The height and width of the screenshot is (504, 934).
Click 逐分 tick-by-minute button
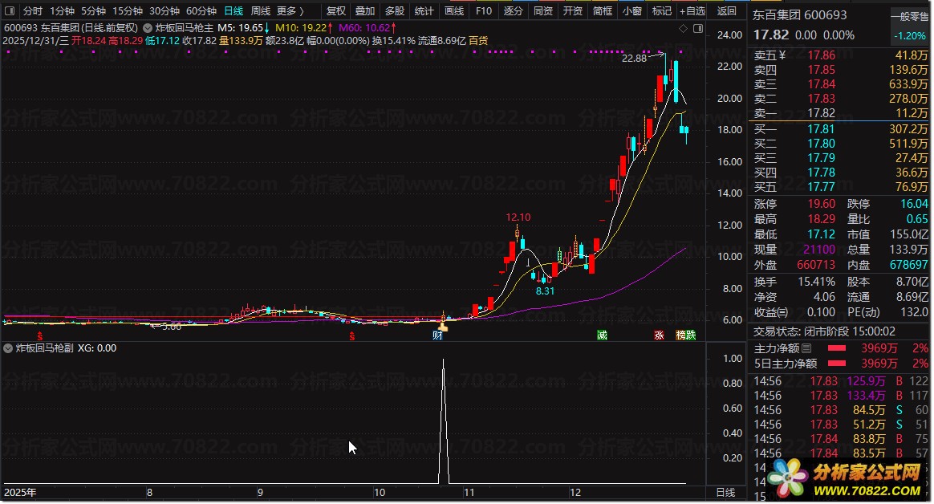513,10
